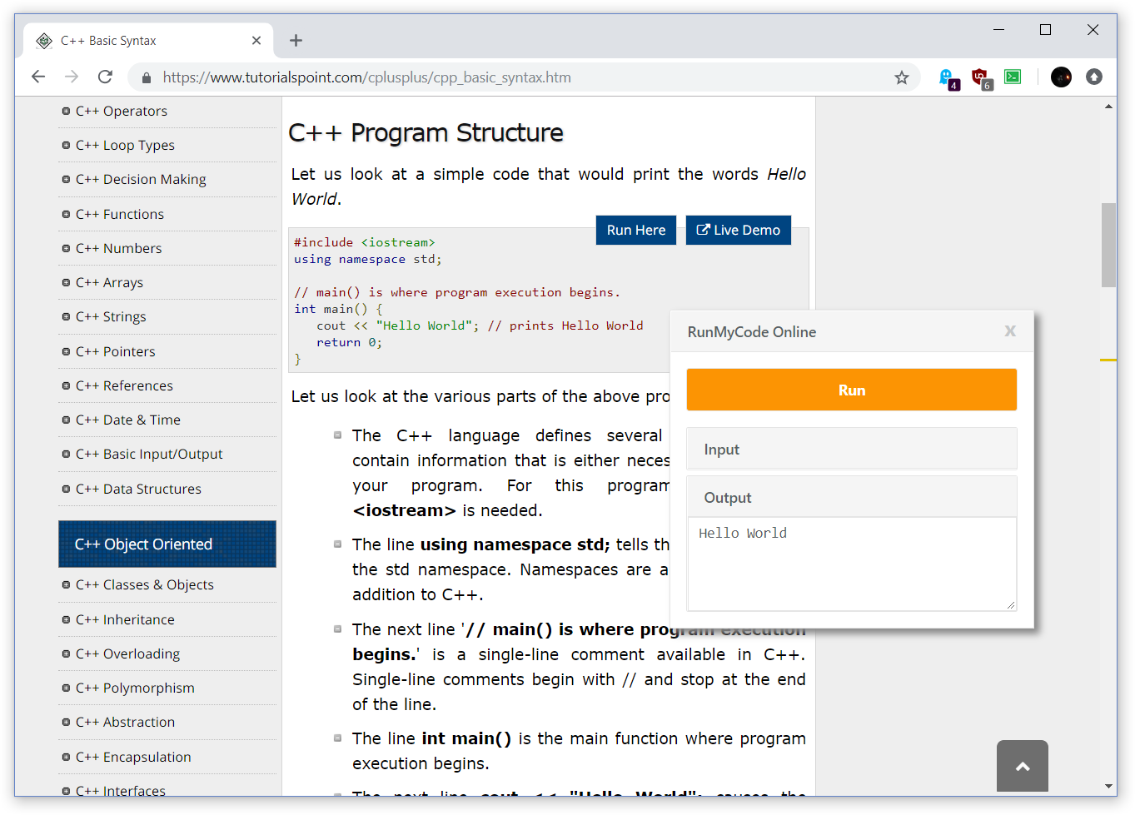Open the red shield extension icon
Screen dimensions: 1135x815
coord(981,78)
